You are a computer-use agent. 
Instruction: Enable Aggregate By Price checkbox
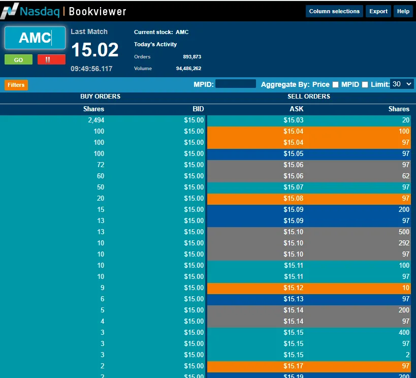(335, 84)
